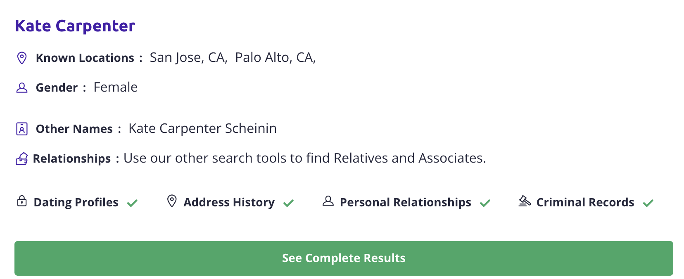684x279 pixels.
Task: Click the Criminal Records green checkmark
Action: coord(648,203)
